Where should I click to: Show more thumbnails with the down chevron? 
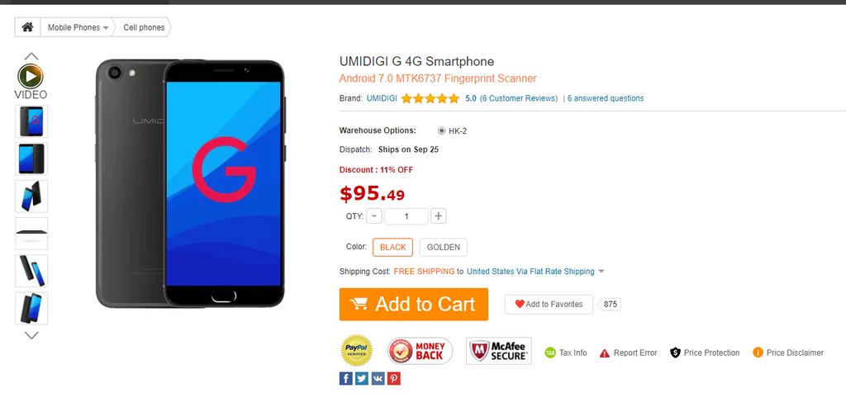coord(32,335)
